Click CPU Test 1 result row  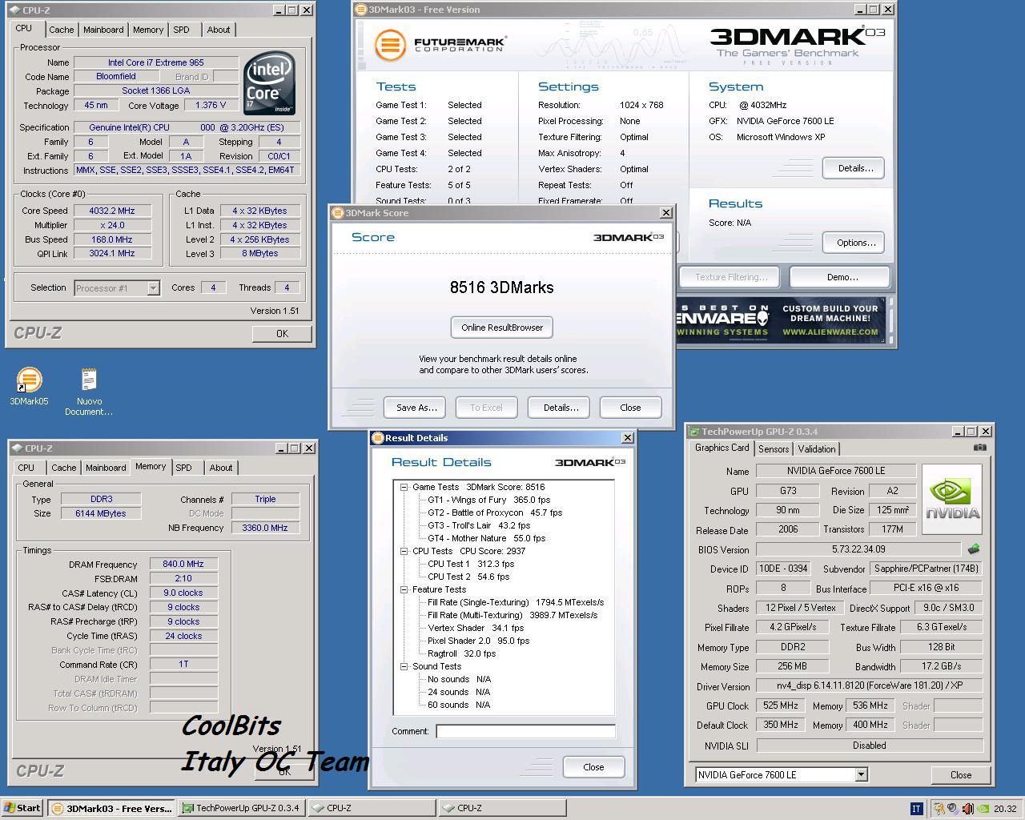[470, 564]
